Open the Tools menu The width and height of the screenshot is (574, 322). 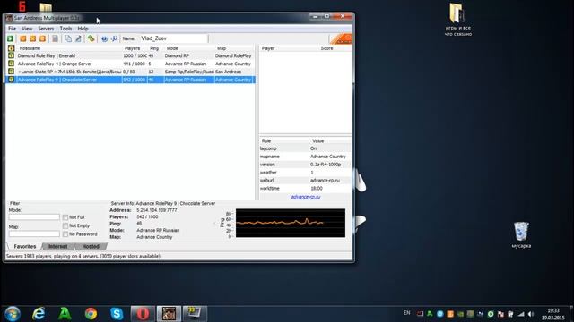(x=65, y=29)
